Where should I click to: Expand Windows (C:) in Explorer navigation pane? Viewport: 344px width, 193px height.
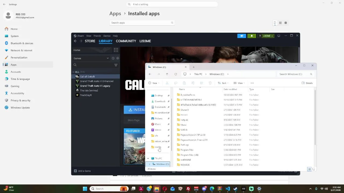[150, 164]
